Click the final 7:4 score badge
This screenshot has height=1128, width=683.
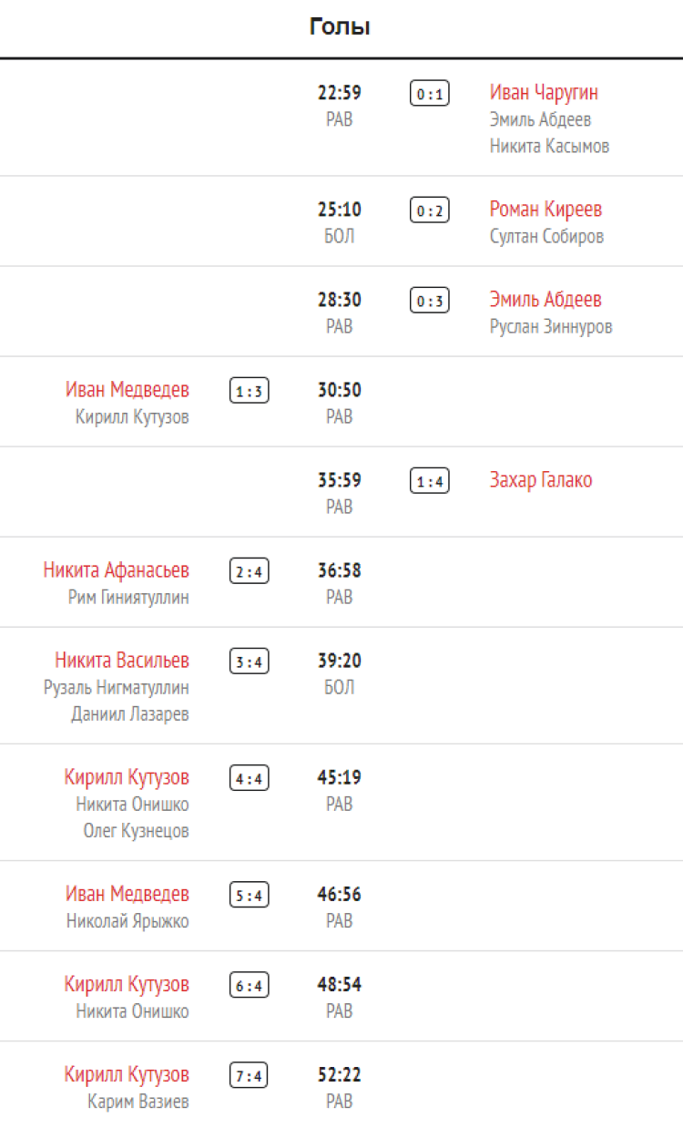coord(249,1076)
